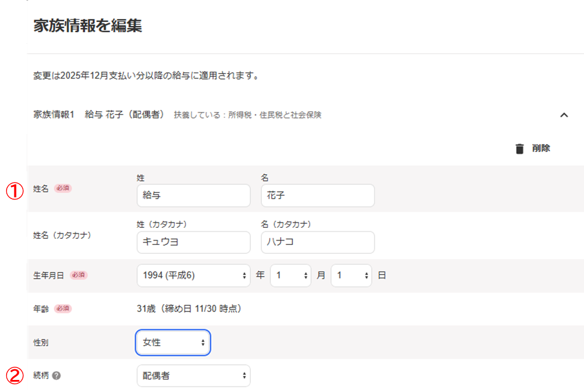
Task: Open the birth year dropdown showing 1994 (平成6)
Action: click(193, 275)
